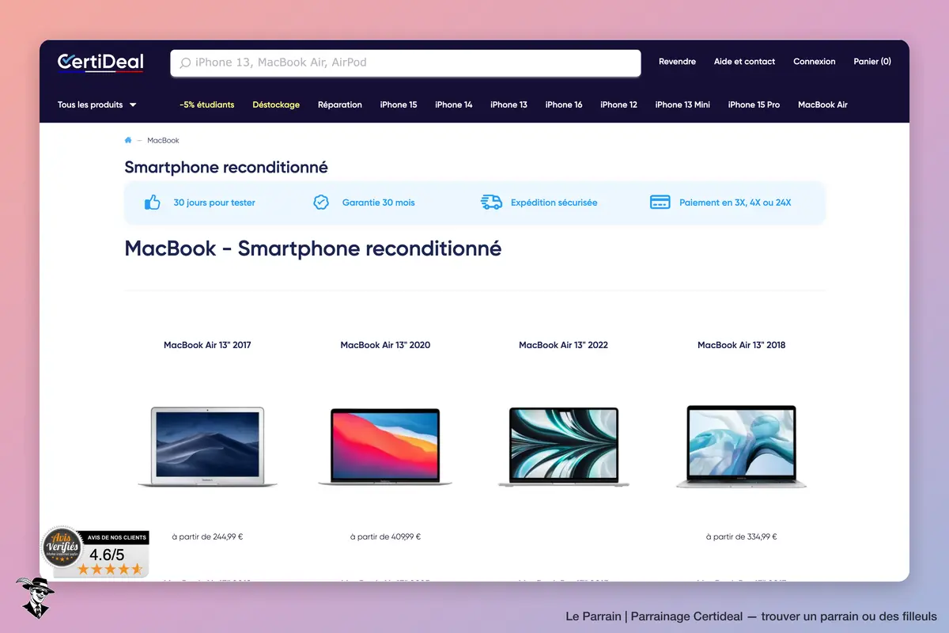Click the Le Parrain mascot logo
Image resolution: width=949 pixels, height=633 pixels.
34,597
